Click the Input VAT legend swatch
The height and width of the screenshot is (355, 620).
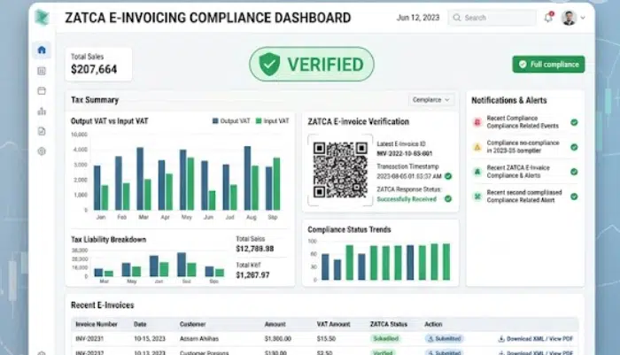[x=259, y=121]
